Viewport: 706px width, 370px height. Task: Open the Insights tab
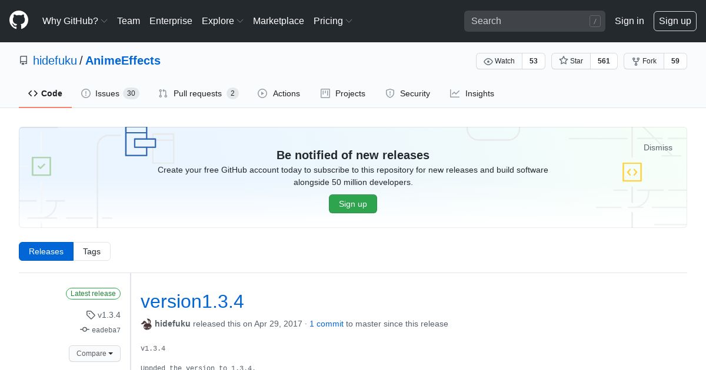472,93
